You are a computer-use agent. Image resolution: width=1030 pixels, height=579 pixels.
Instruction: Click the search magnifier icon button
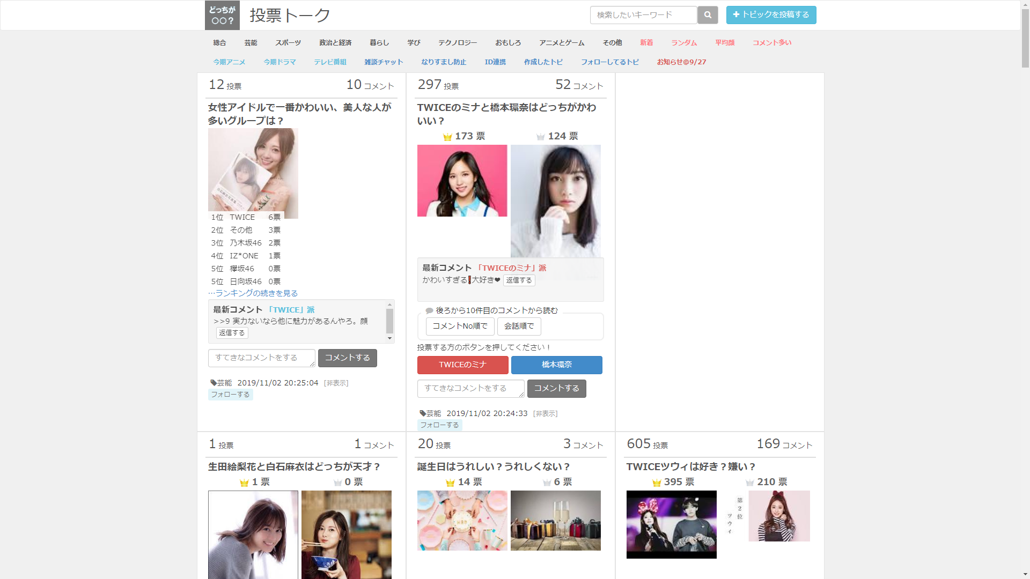708,15
